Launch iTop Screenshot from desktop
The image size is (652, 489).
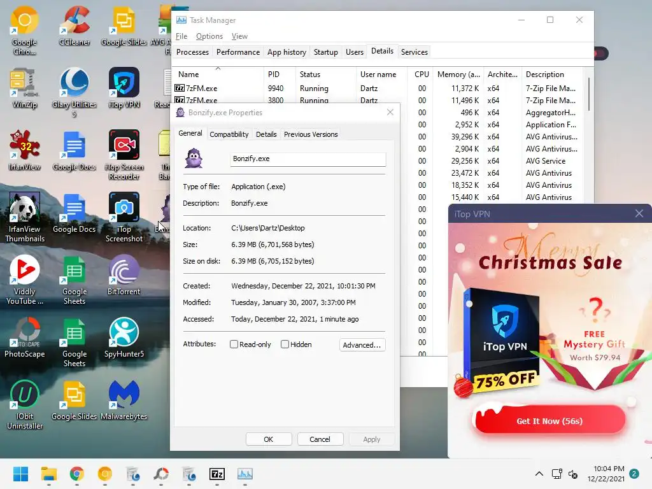(124, 217)
